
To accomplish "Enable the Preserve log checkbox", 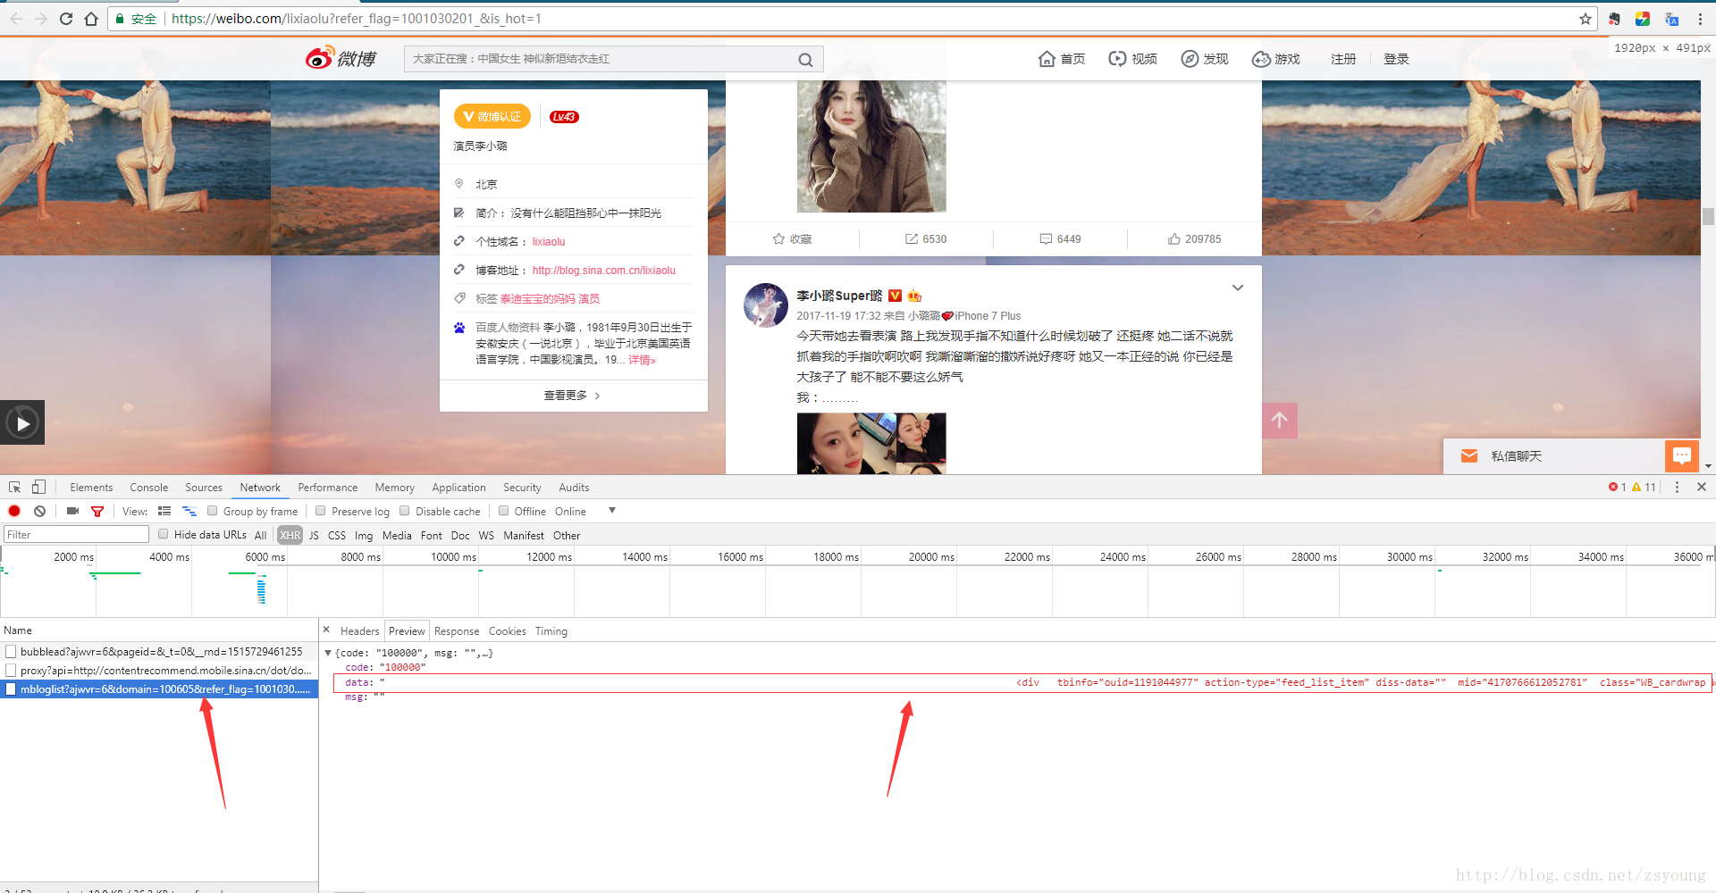I will (x=321, y=512).
